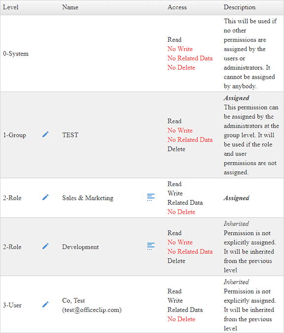
Task: Click the edit pencil for 3-User Co, Test
Action: 45,305
